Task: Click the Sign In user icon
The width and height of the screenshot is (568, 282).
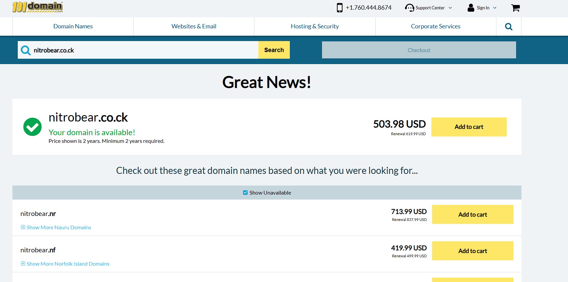Action: (471, 8)
